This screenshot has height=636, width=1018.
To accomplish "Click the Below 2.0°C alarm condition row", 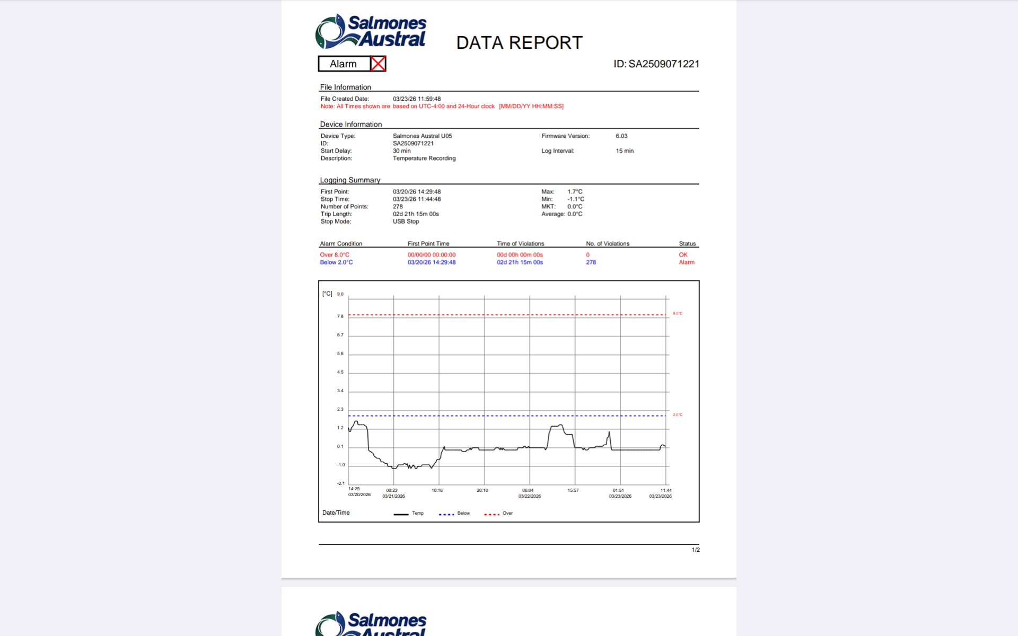I will pyautogui.click(x=336, y=262).
